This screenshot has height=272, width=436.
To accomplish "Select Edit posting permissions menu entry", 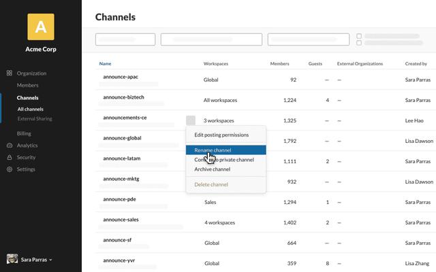I will click(x=221, y=135).
